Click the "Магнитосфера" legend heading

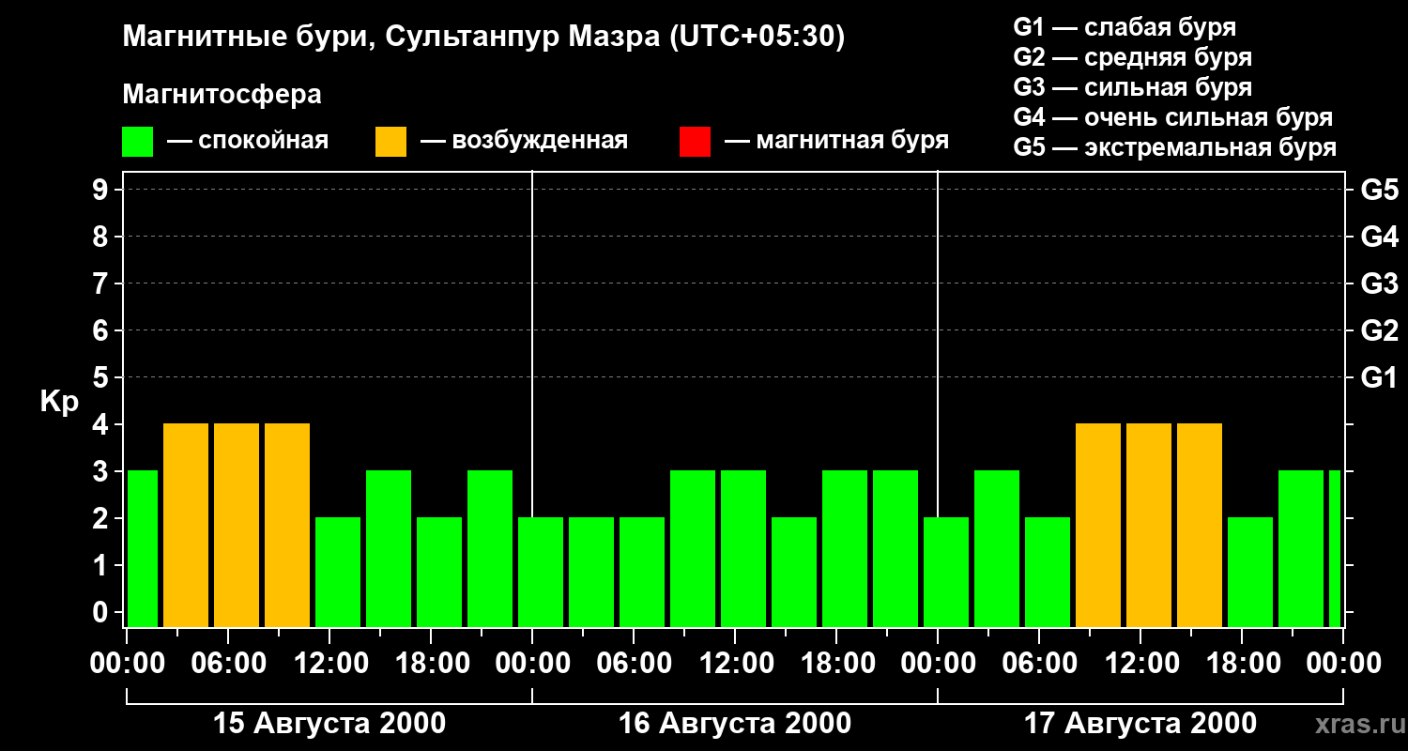tap(222, 95)
